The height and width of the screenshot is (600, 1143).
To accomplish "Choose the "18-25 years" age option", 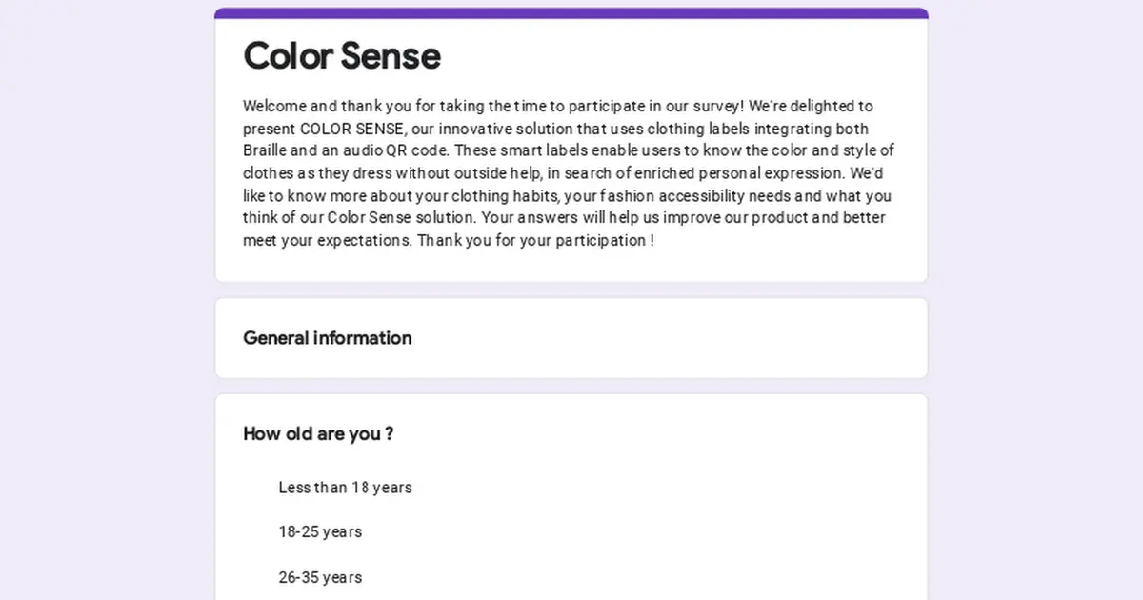I will 320,532.
